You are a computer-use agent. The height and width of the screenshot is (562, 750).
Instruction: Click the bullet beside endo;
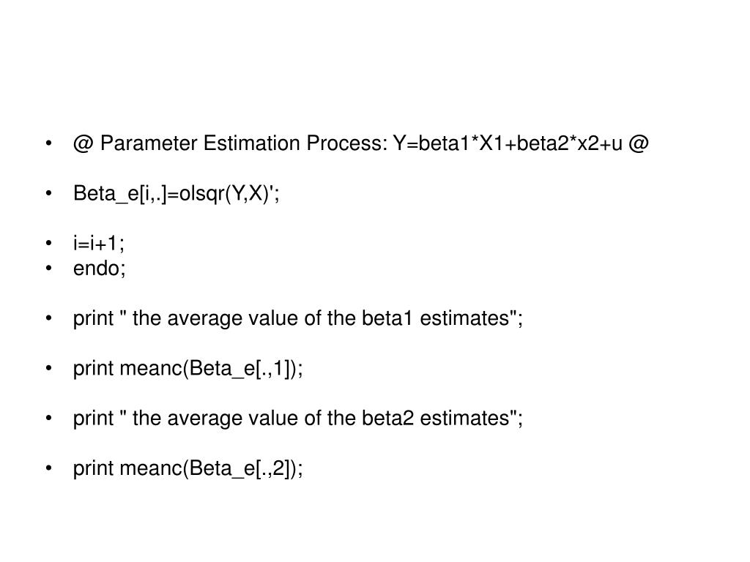click(48, 268)
